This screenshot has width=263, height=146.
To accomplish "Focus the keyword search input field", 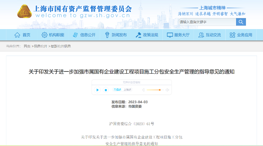I will pos(207,22).
